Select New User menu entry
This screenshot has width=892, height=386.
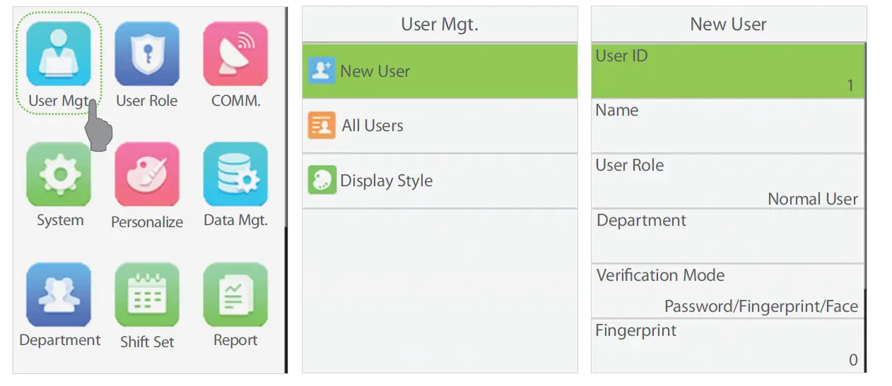[440, 71]
